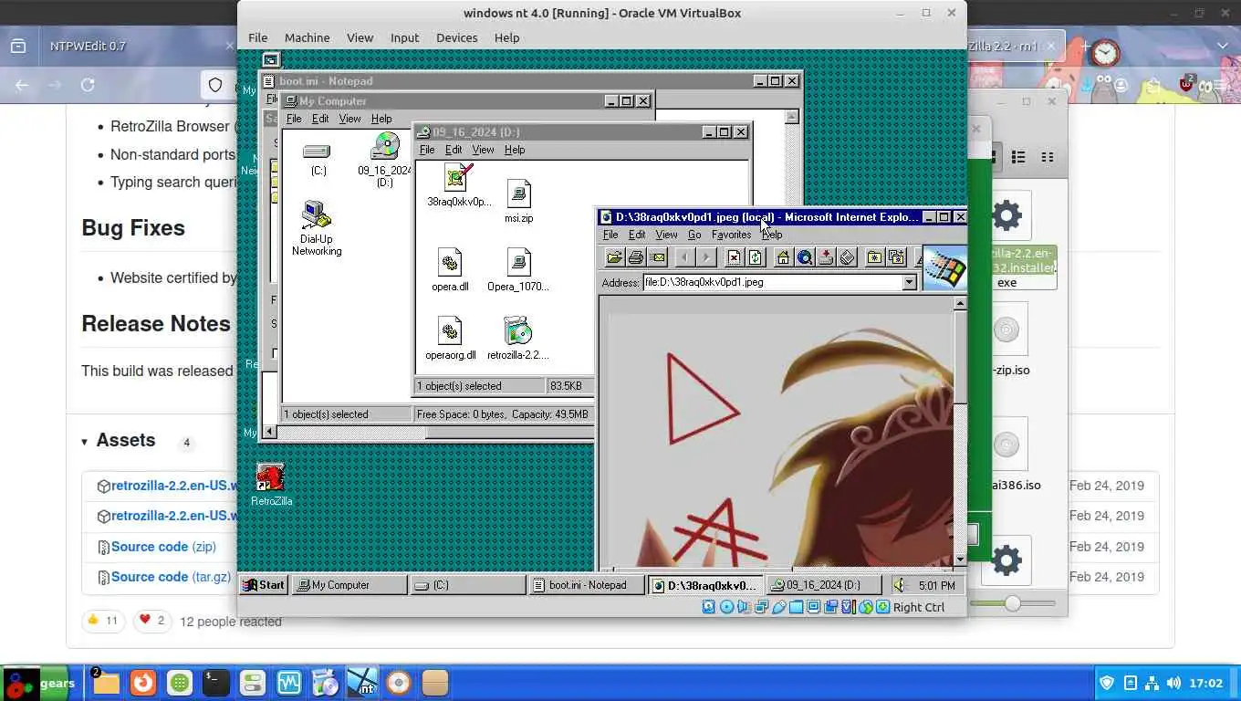
Task: Open the Source code (tar.gz) link
Action: click(x=172, y=577)
